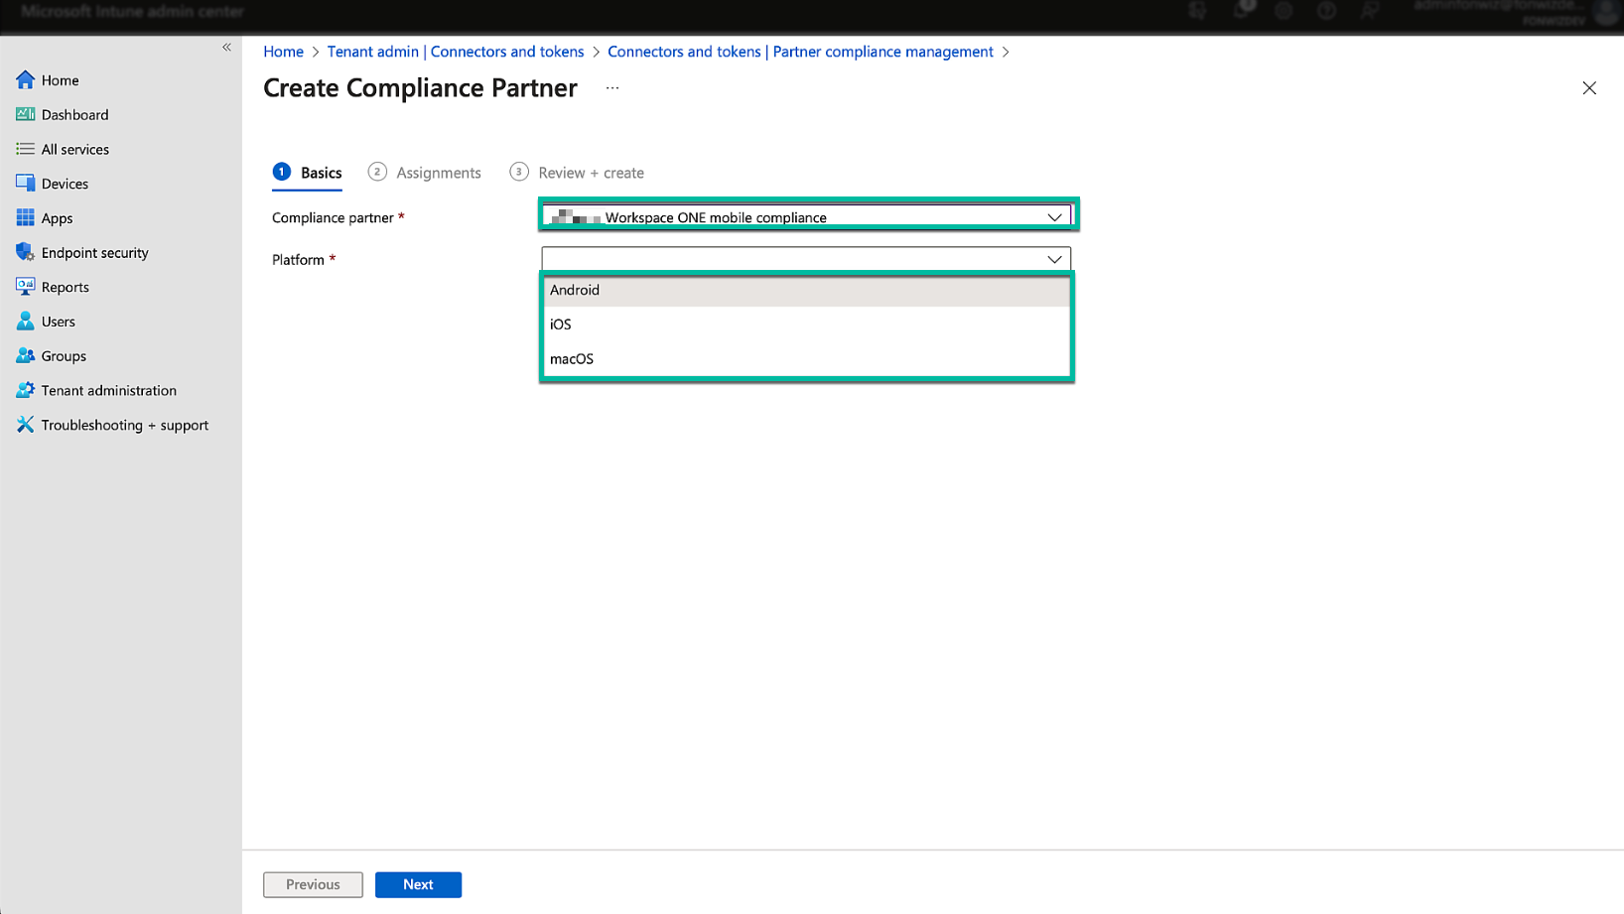Click the Tenant administration icon

tap(25, 390)
